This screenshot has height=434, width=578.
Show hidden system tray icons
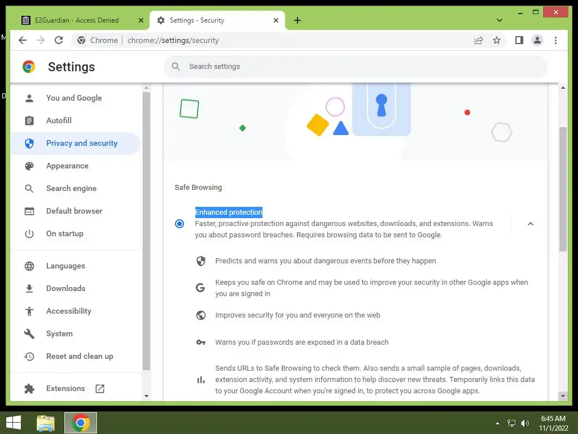coord(498,423)
